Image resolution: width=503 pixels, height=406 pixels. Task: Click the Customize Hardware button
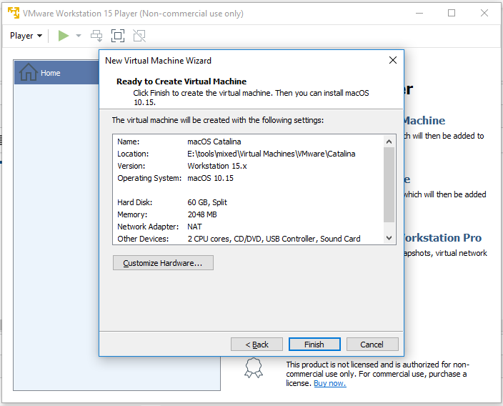point(163,263)
